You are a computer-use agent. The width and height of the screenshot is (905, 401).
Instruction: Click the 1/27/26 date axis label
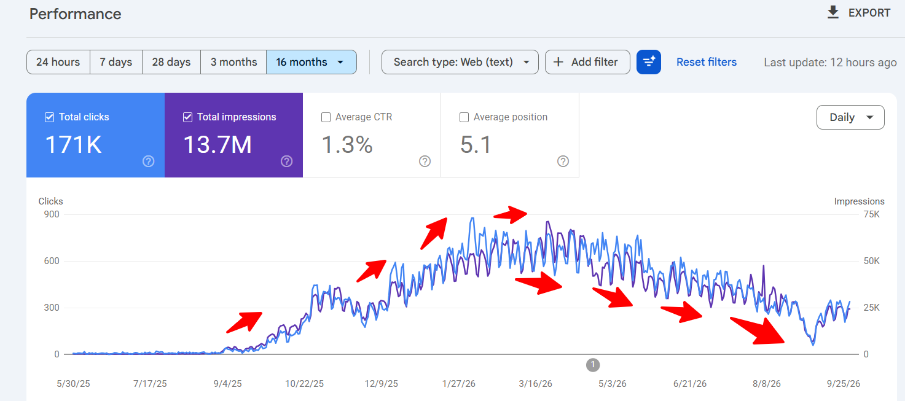(458, 384)
